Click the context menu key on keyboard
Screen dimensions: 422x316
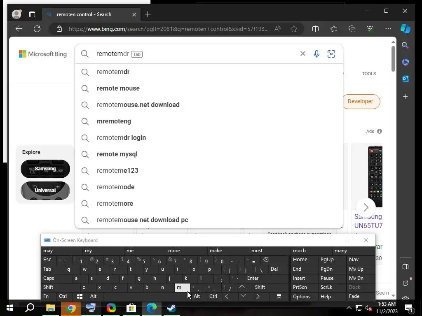pos(279,296)
